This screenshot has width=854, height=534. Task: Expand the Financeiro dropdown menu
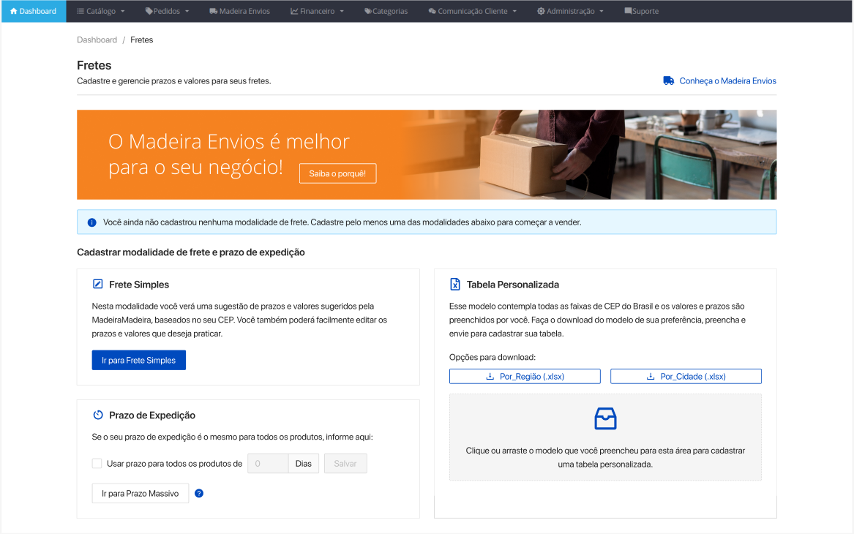pos(317,11)
